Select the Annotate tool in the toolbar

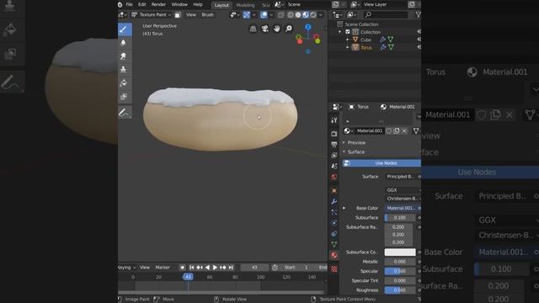point(125,112)
